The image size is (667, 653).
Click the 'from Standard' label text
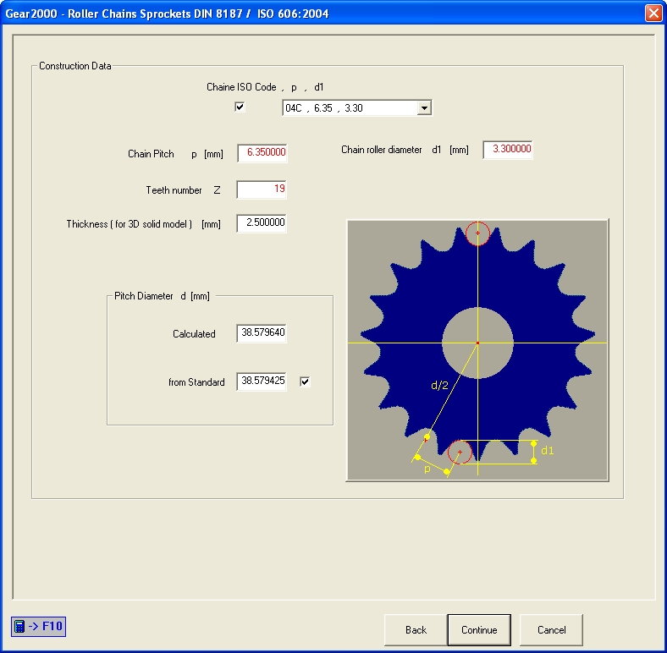(x=196, y=382)
